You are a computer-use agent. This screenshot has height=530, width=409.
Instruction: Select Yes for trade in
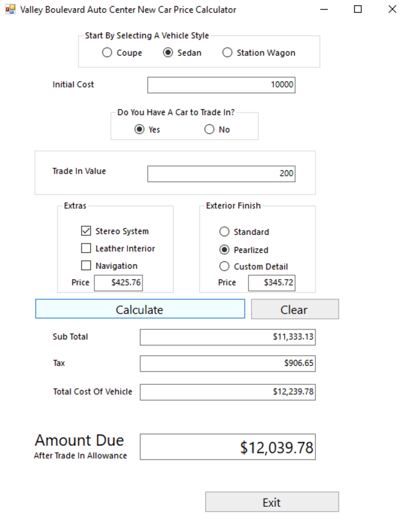coord(139,129)
